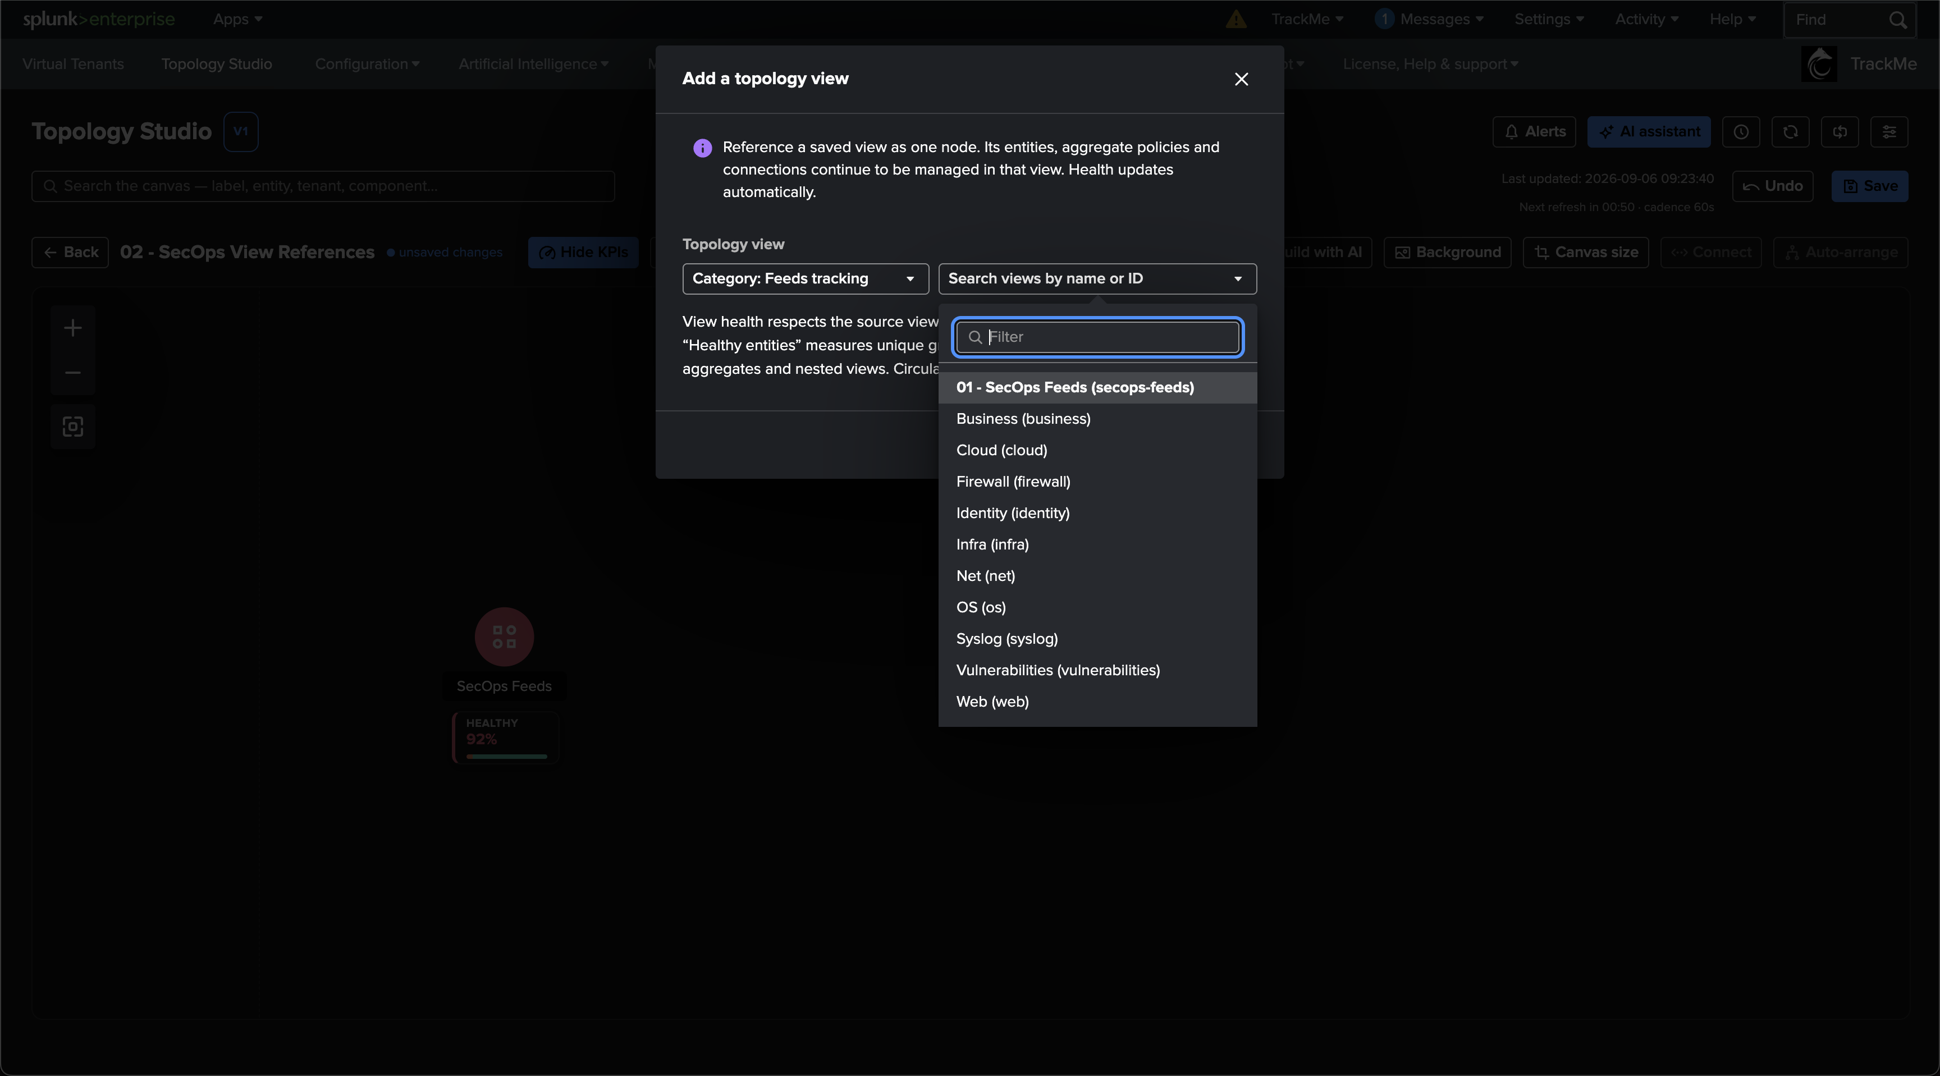This screenshot has width=1940, height=1076.
Task: Expand the TrackMe user menu
Action: 1307,20
